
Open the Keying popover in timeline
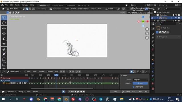click(x=21, y=92)
